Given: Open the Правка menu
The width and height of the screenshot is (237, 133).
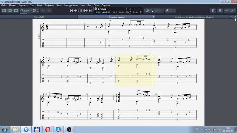Looking at the screenshot, I should [x=13, y=5].
